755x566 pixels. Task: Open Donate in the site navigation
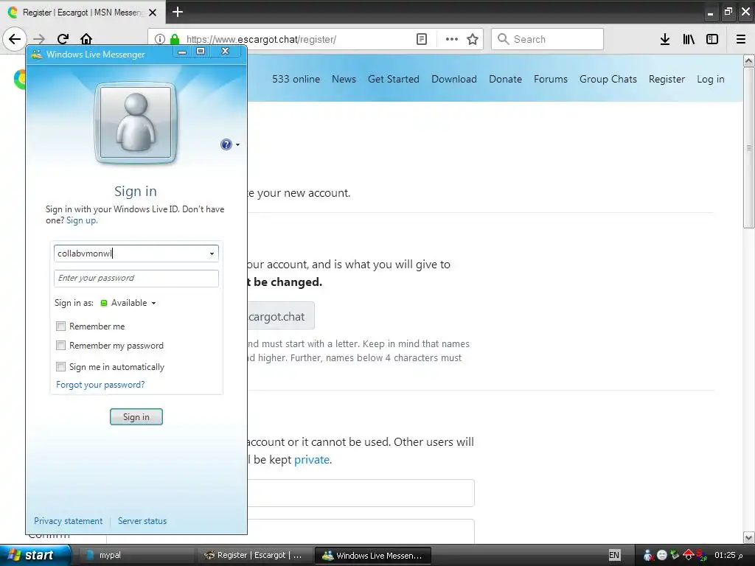505,79
